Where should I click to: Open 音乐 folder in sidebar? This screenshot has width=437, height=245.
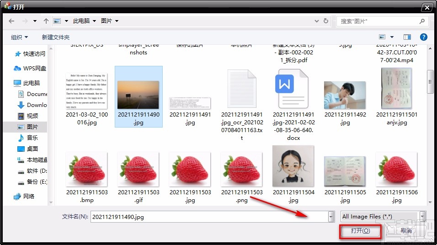[28, 138]
